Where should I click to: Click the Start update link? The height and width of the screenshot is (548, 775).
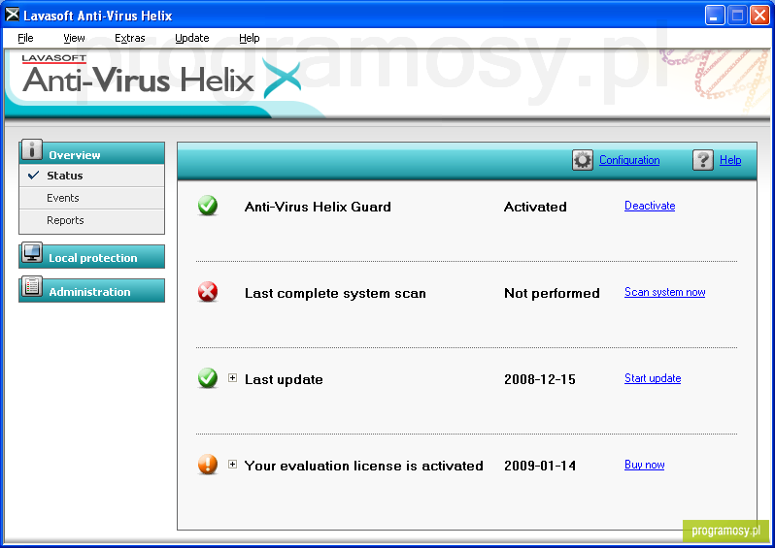coord(653,378)
